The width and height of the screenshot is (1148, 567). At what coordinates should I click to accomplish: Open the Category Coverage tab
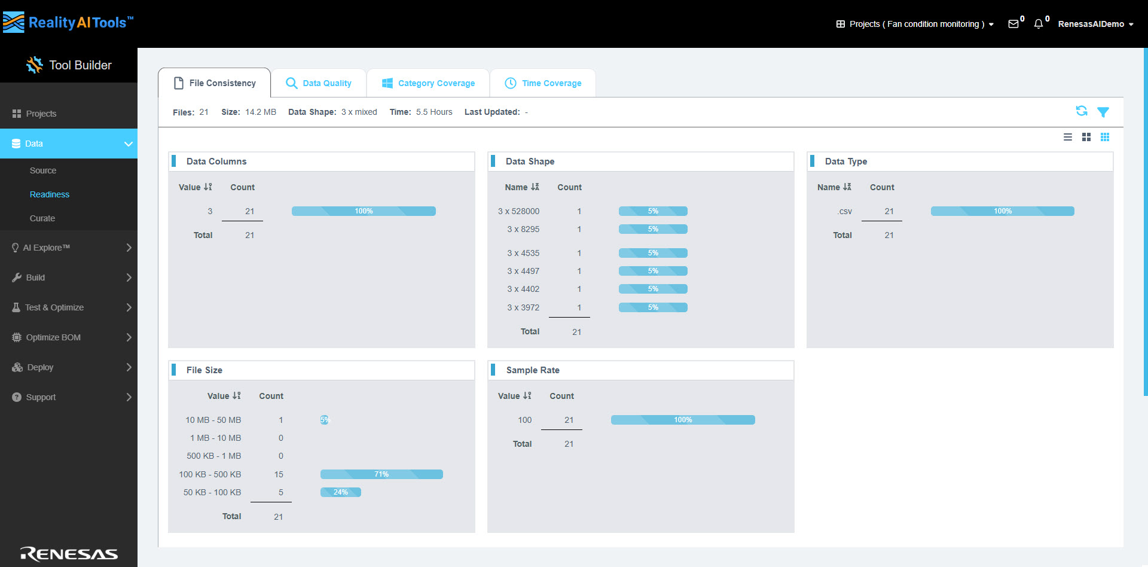pyautogui.click(x=428, y=83)
